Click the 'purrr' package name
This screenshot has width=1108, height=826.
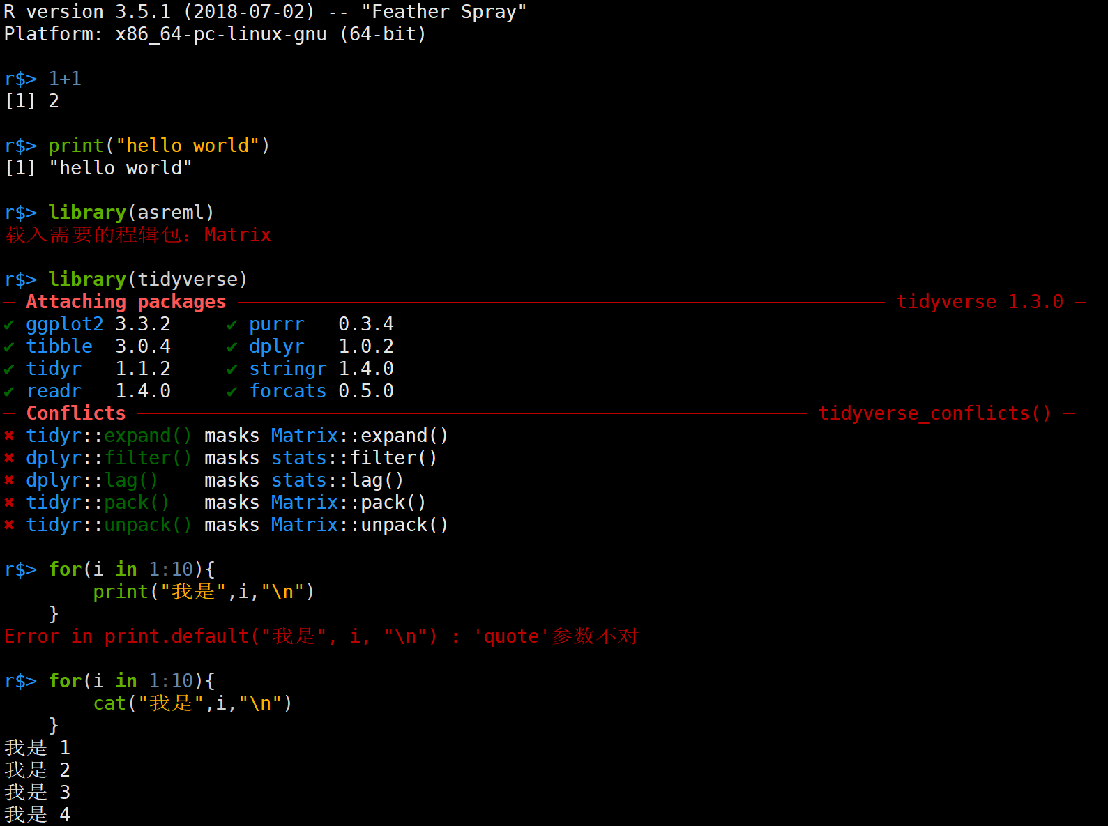[x=277, y=324]
